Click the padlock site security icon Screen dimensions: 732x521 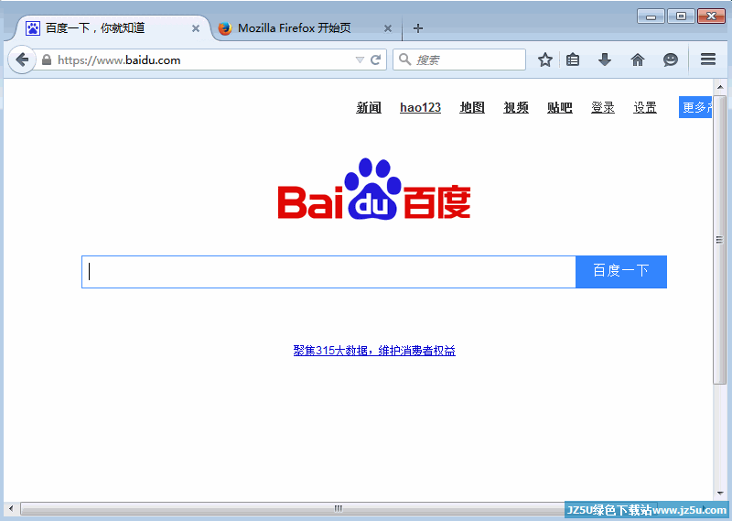47,60
